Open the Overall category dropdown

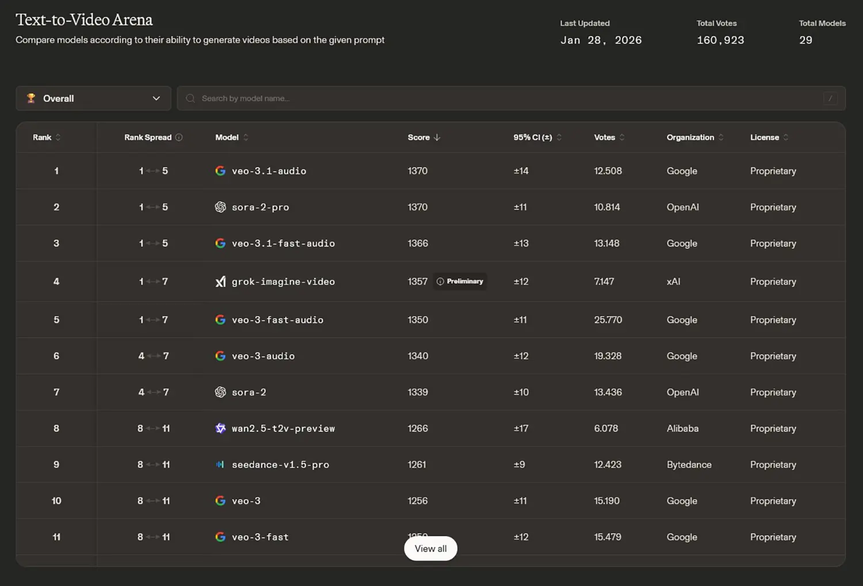(93, 98)
